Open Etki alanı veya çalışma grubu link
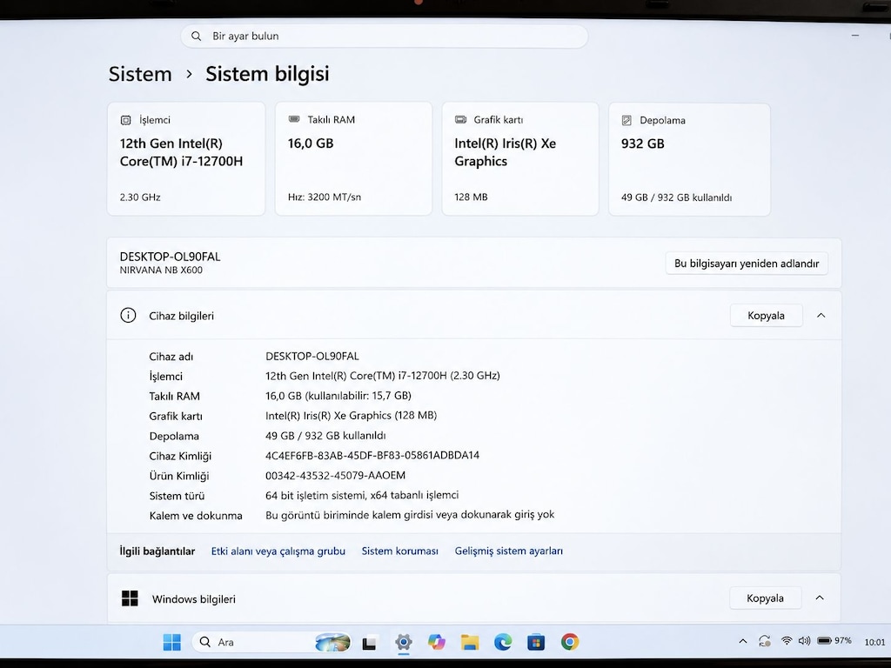 click(278, 551)
